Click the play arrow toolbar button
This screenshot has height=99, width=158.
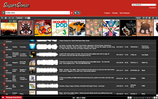point(2,18)
